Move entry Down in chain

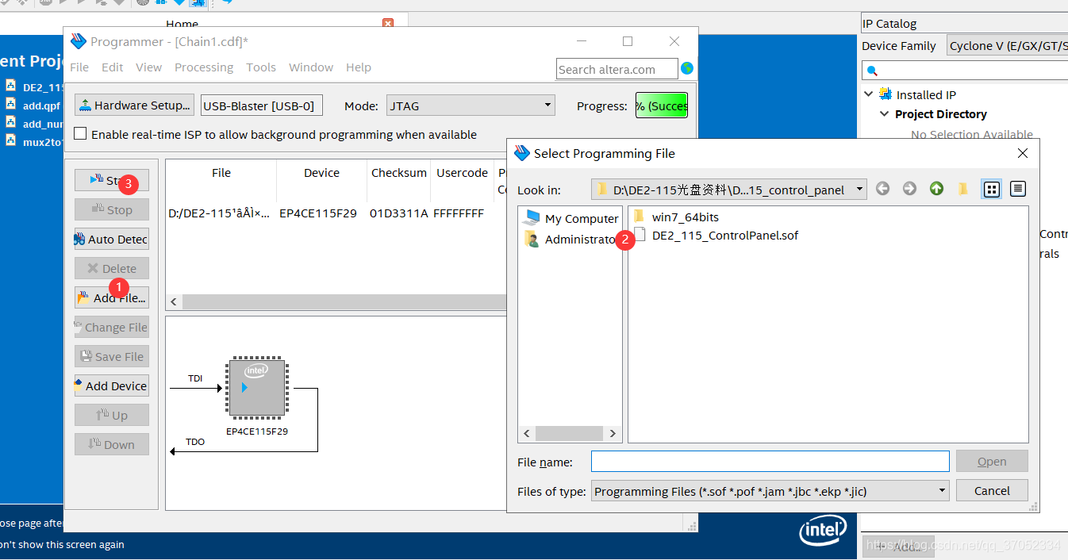[111, 444]
